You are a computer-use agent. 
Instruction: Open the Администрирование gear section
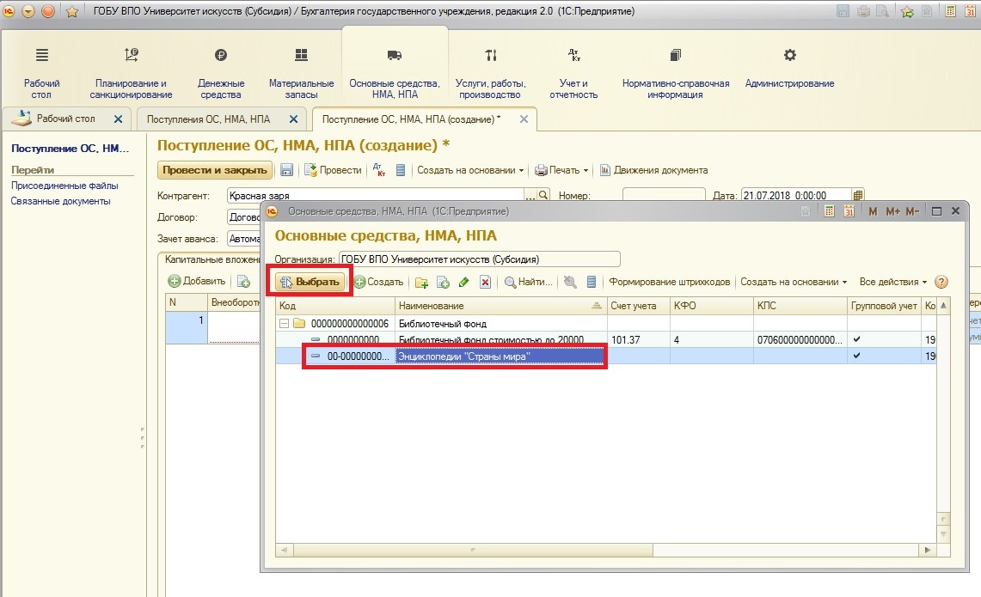[789, 69]
